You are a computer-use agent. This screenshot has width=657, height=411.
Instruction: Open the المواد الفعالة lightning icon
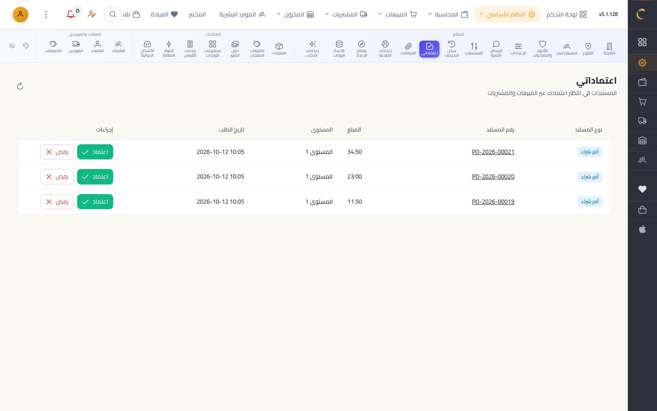click(x=169, y=48)
